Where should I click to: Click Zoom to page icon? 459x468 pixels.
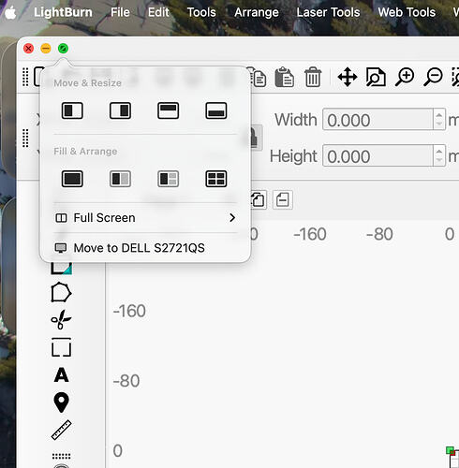pyautogui.click(x=376, y=77)
